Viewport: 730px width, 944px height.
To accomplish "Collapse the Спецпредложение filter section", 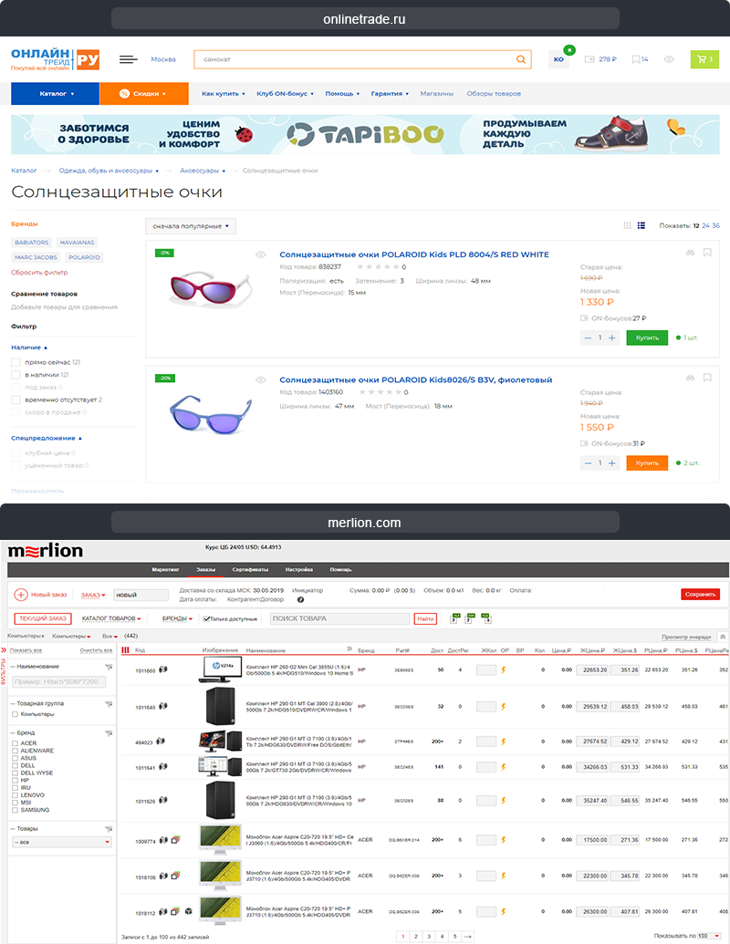I will tap(47, 438).
